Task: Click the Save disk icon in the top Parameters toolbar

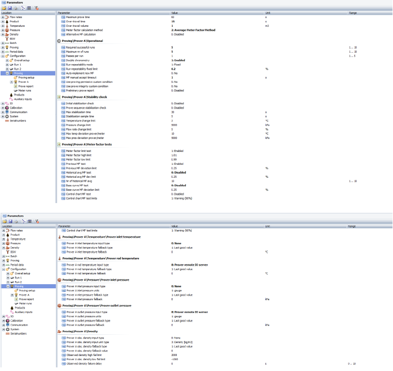Action: point(10,8)
